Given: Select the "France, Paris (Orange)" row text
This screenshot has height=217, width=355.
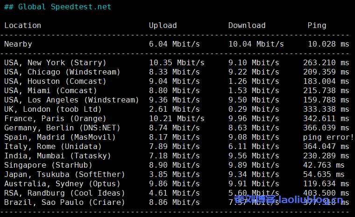Looking at the screenshot, I should [x=55, y=119].
